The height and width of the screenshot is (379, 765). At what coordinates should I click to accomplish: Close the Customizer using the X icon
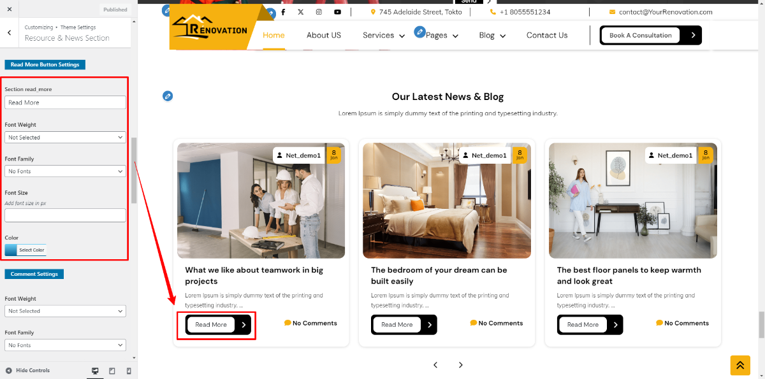(9, 9)
